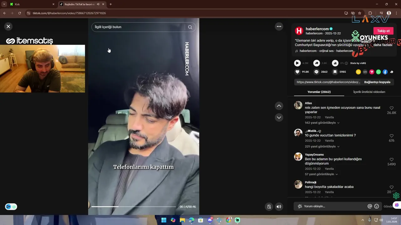Go back in browser history
This screenshot has width=401, height=225.
point(4,13)
